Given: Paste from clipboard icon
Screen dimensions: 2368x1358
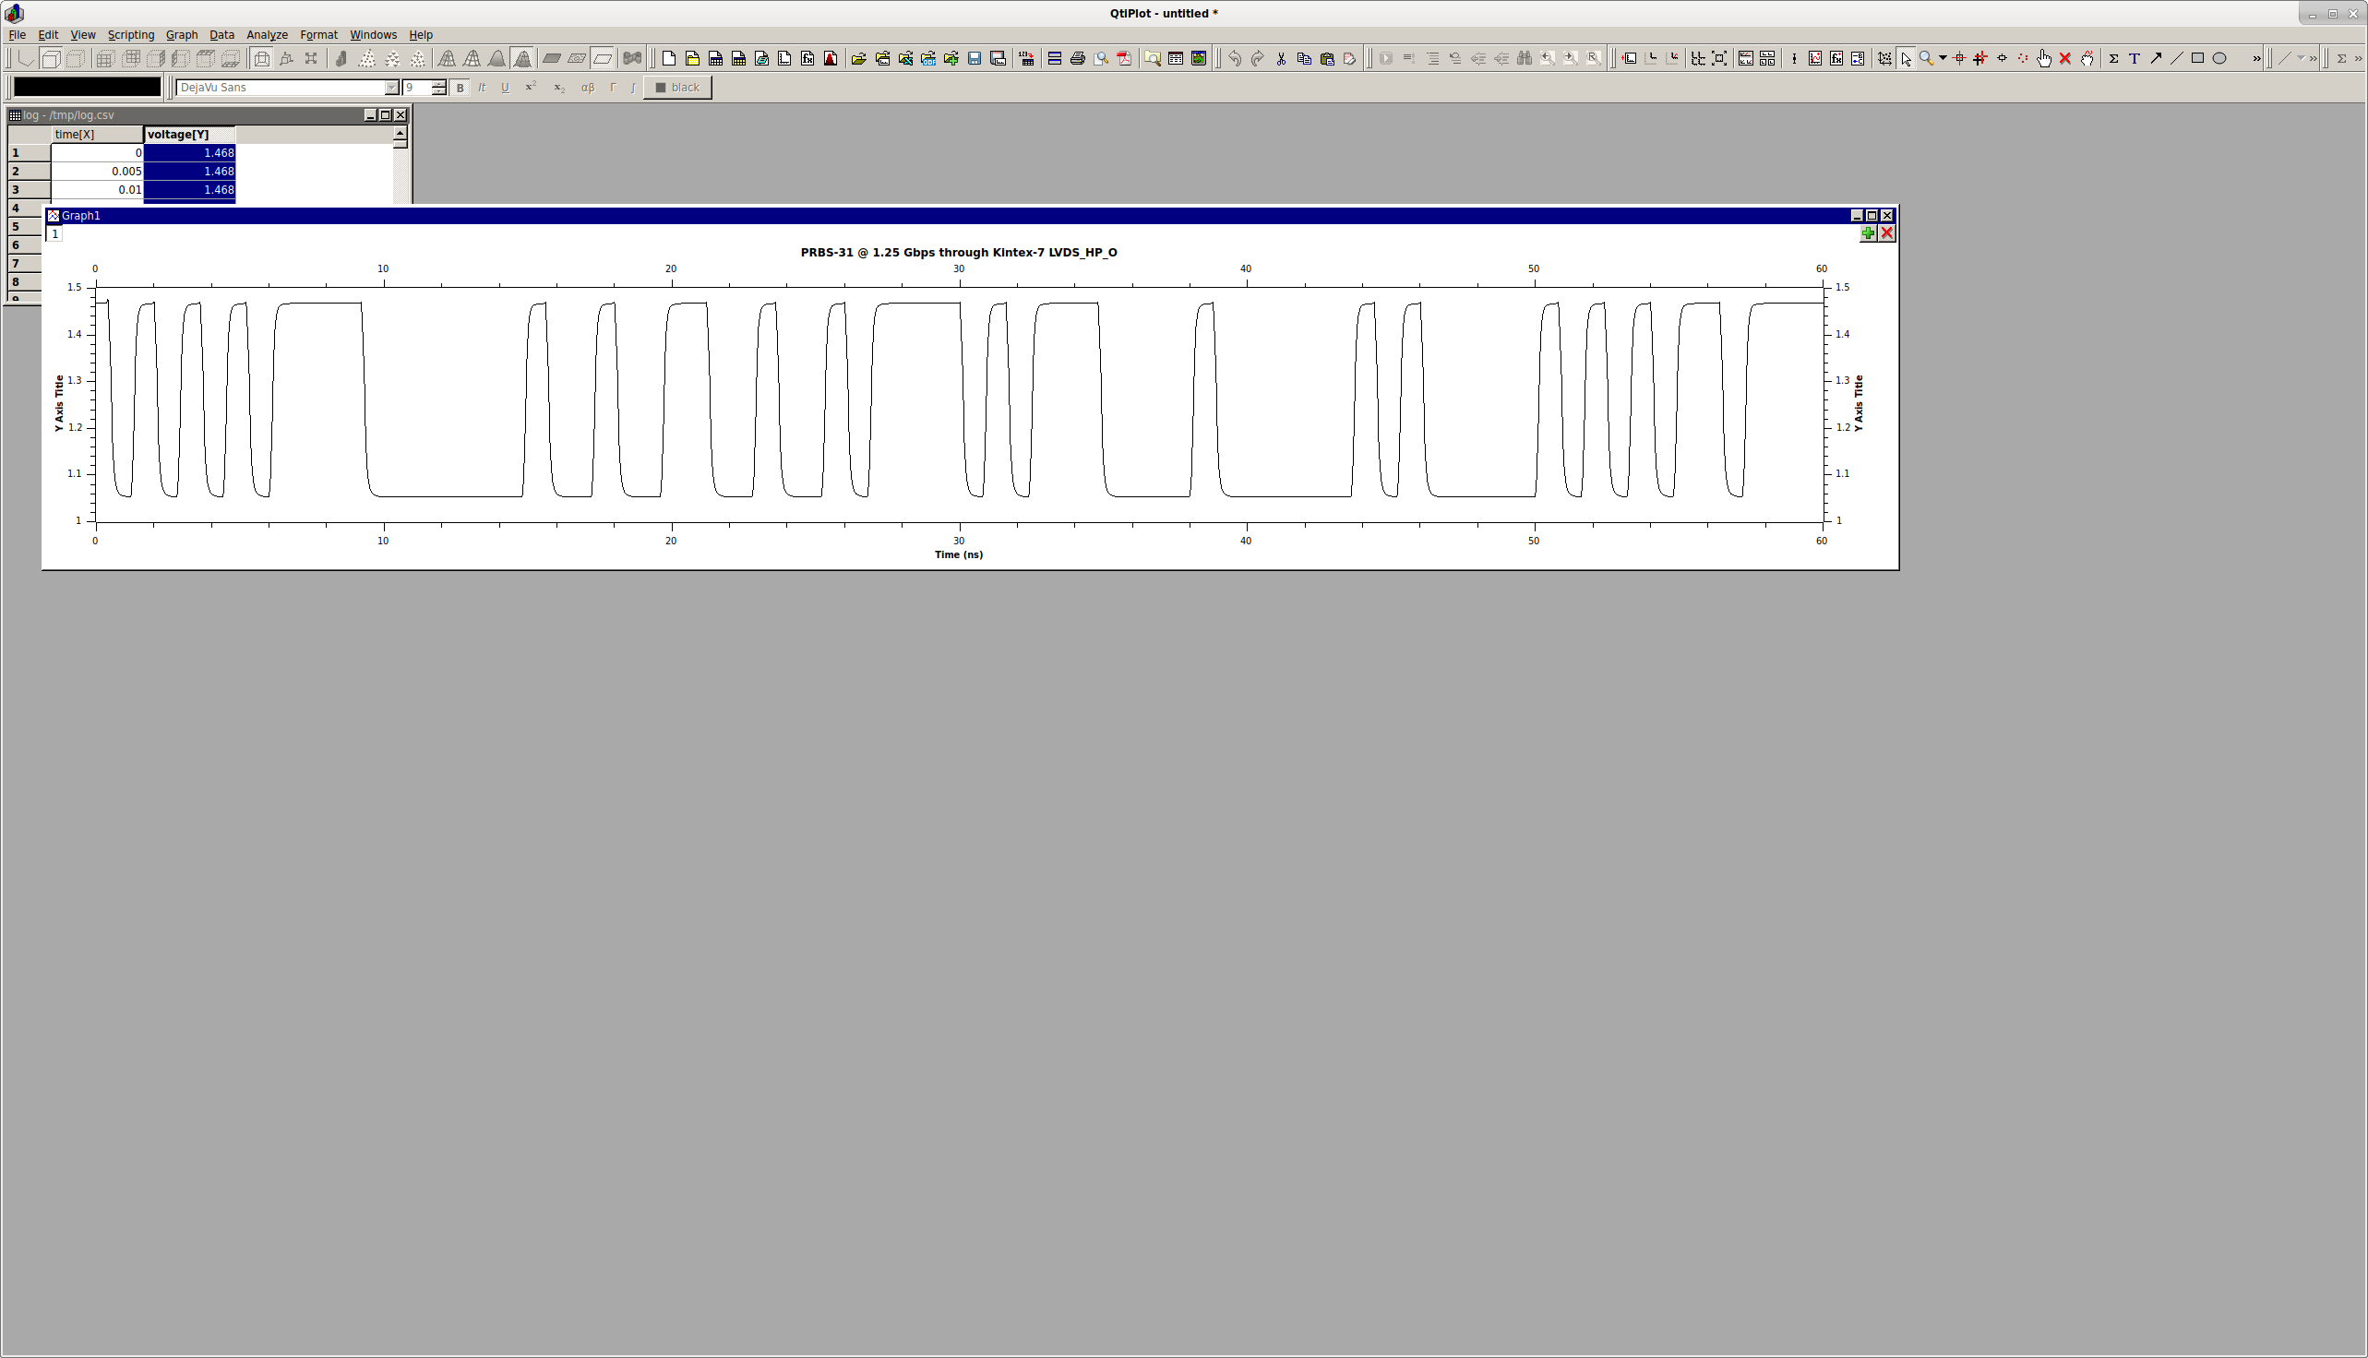Looking at the screenshot, I should coord(1327,59).
